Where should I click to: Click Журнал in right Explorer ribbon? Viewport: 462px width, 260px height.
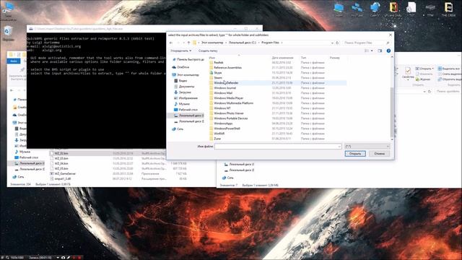tap(423, 79)
